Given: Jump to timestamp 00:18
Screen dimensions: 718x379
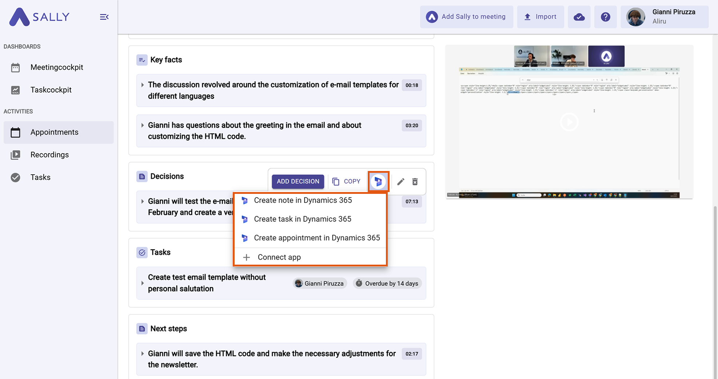Looking at the screenshot, I should 412,85.
